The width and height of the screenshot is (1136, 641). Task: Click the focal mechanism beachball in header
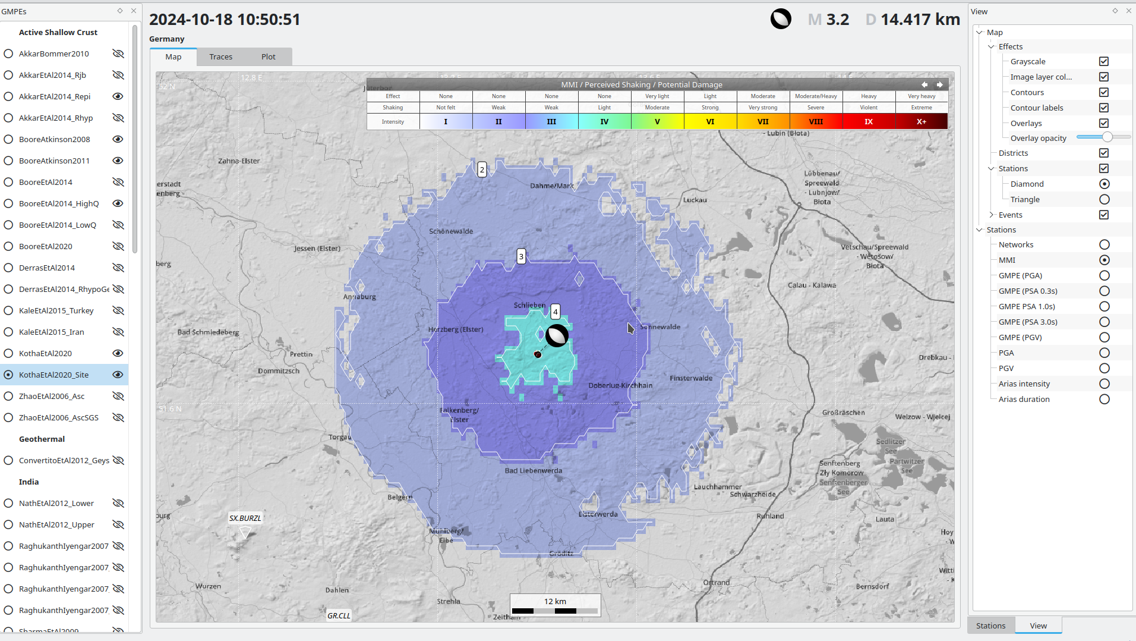[781, 19]
